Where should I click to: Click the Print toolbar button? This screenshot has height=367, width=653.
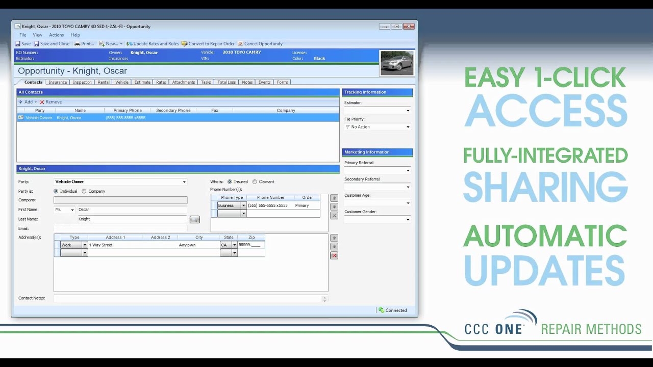tap(84, 44)
